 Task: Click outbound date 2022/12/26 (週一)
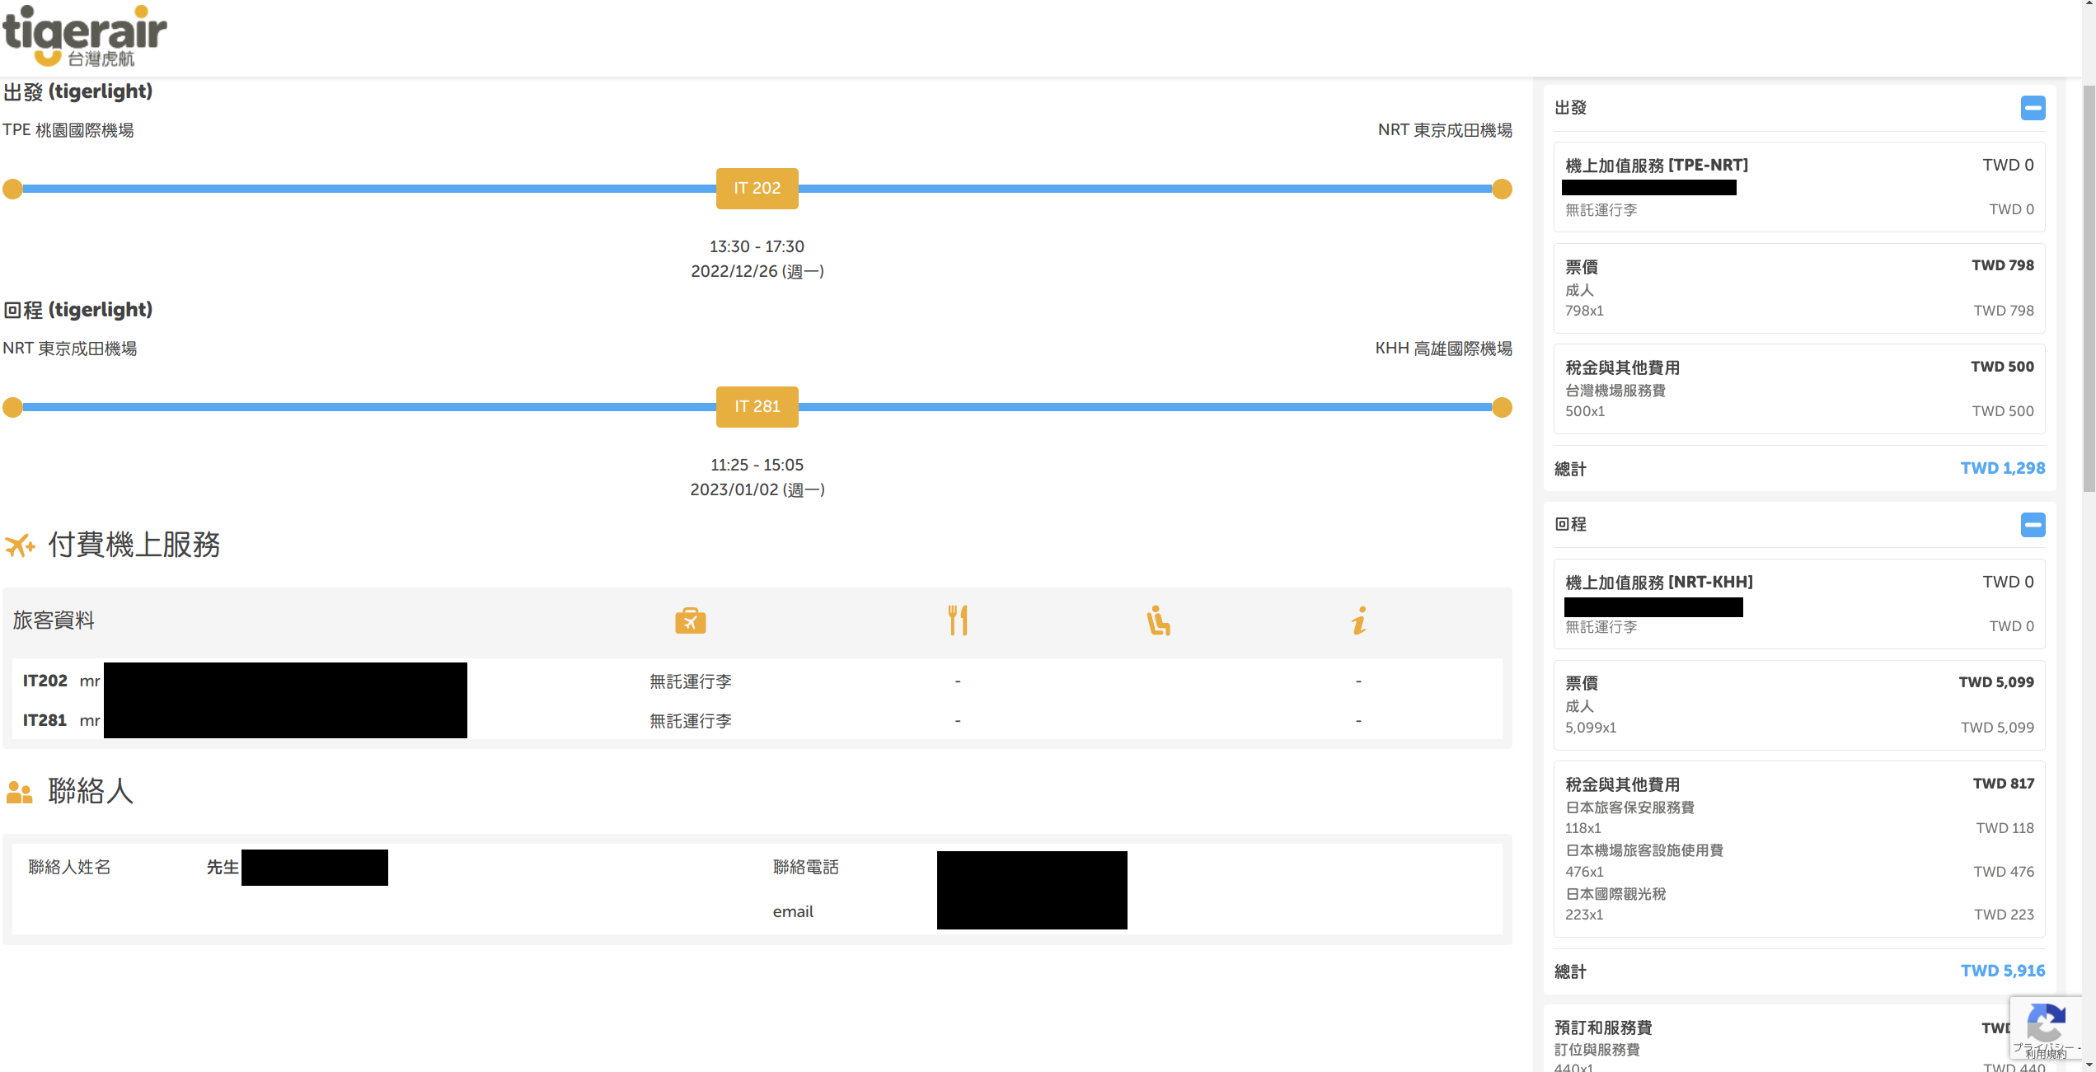[757, 271]
